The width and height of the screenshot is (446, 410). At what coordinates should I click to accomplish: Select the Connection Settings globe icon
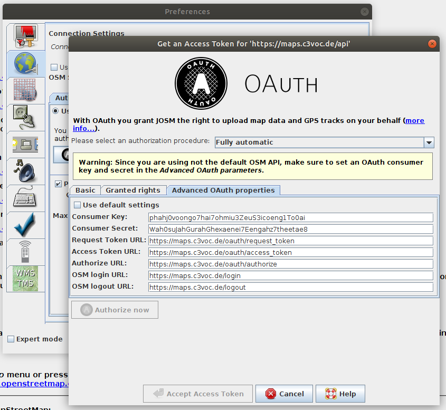point(25,64)
